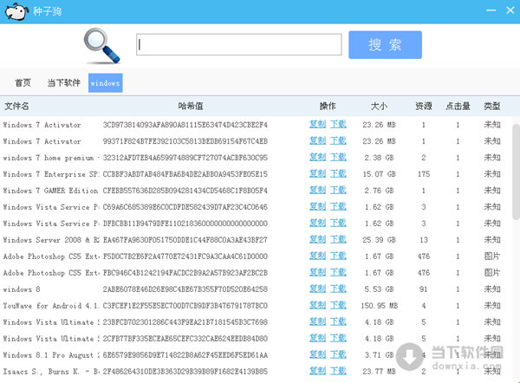Viewport: 520px width, 383px height.
Task: Download Windows 8.1 Pro August
Action: coord(338,354)
